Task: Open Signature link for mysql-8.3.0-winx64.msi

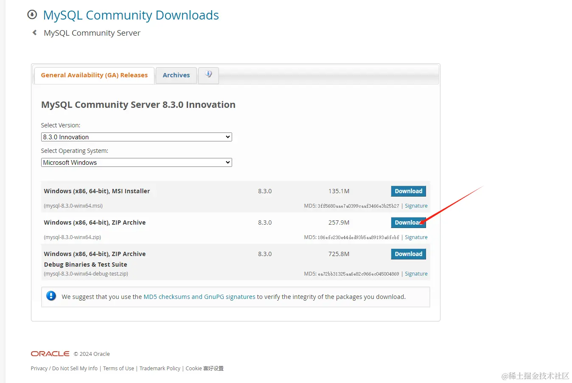Action: click(x=416, y=206)
